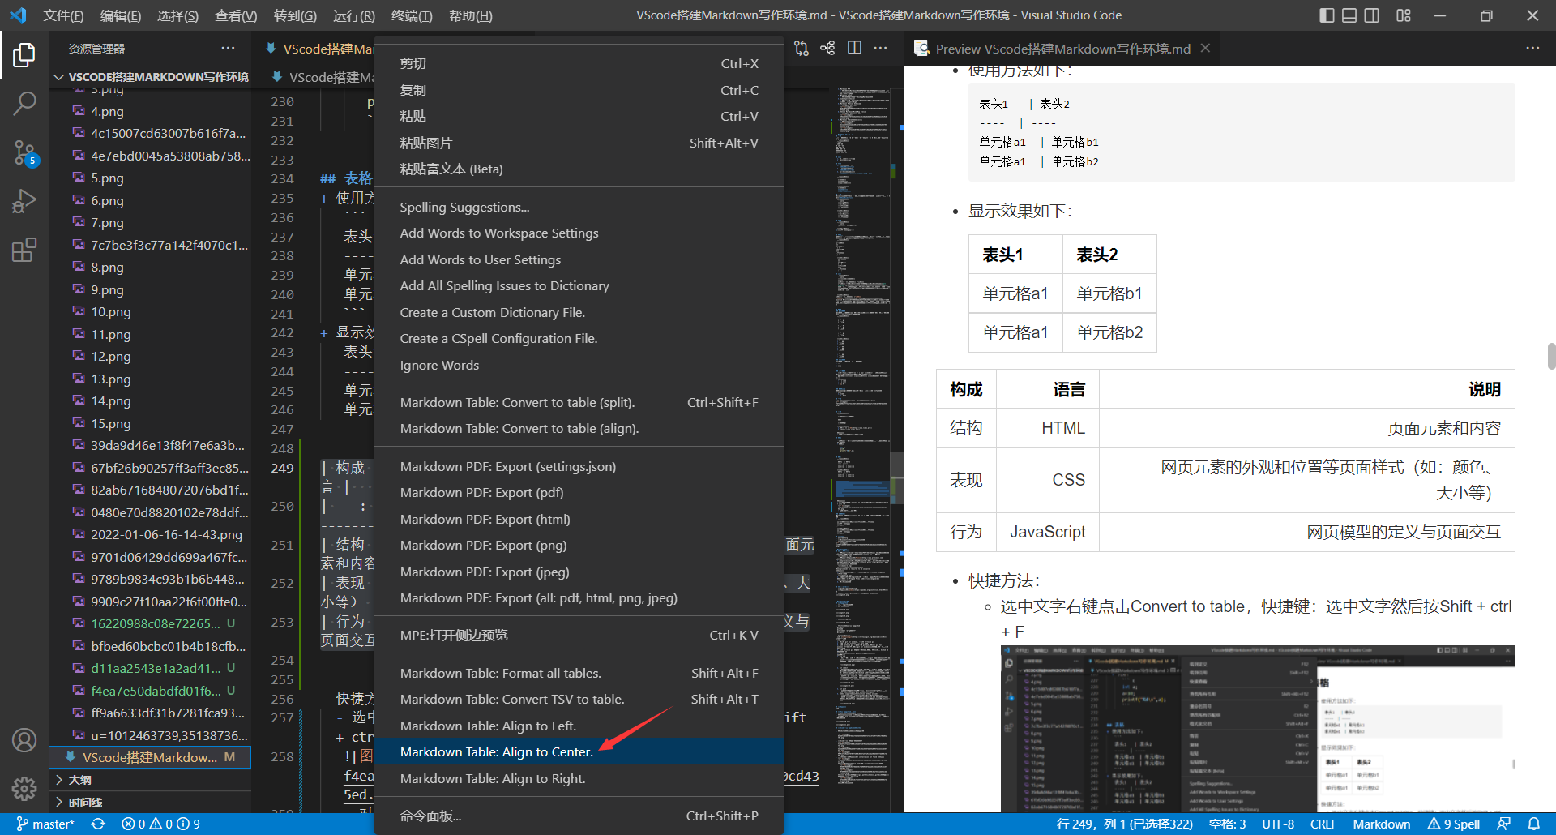Open Source Control view with badge
This screenshot has width=1556, height=835.
coord(24,152)
